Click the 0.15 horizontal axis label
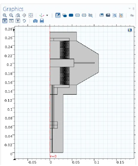Screen dimensions: 138x166 tap(120, 162)
